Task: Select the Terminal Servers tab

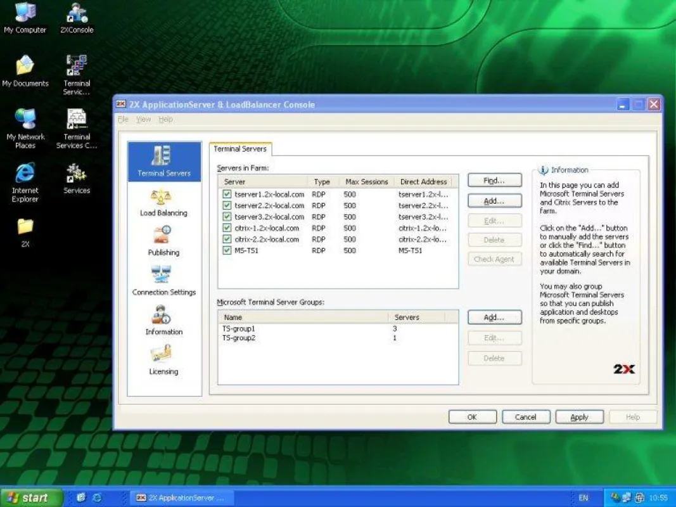Action: tap(240, 149)
